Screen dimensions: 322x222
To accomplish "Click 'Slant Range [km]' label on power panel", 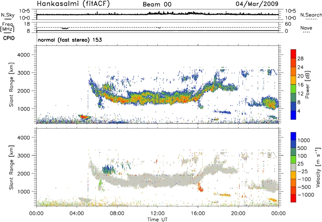I will click(11, 85).
